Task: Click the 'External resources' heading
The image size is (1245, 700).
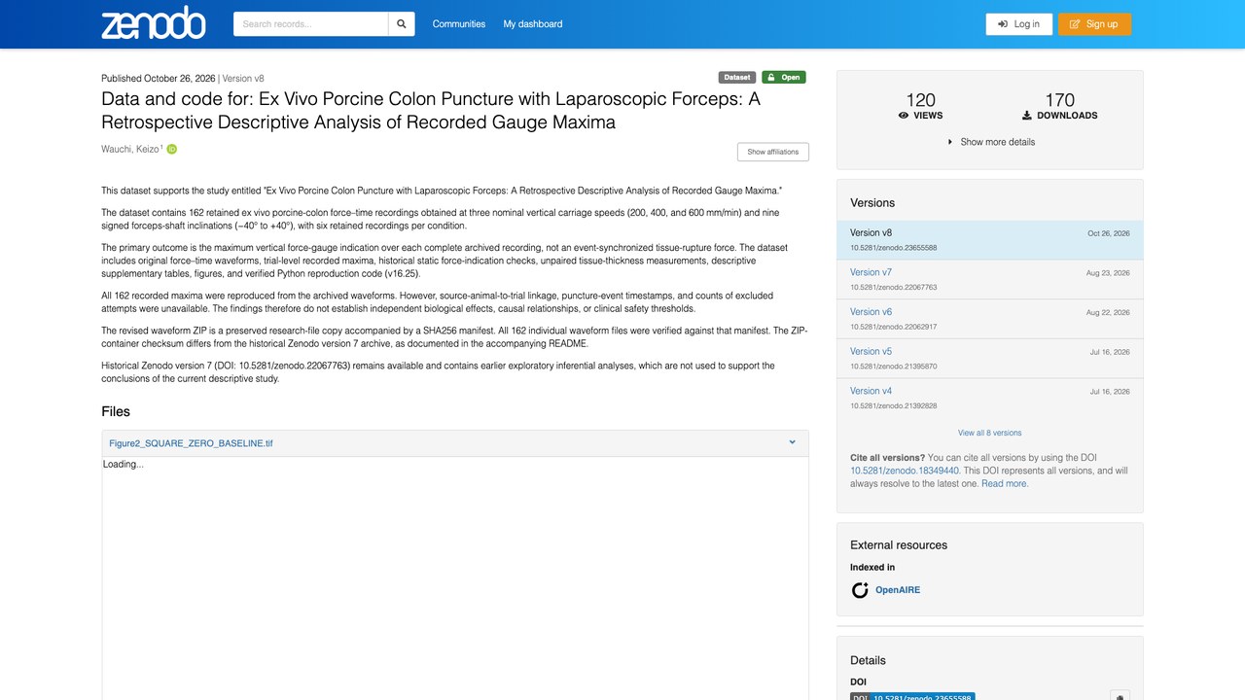Action: [899, 545]
